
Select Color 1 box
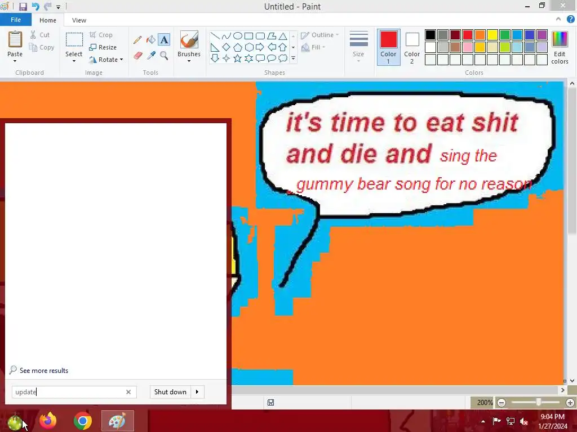[389, 47]
